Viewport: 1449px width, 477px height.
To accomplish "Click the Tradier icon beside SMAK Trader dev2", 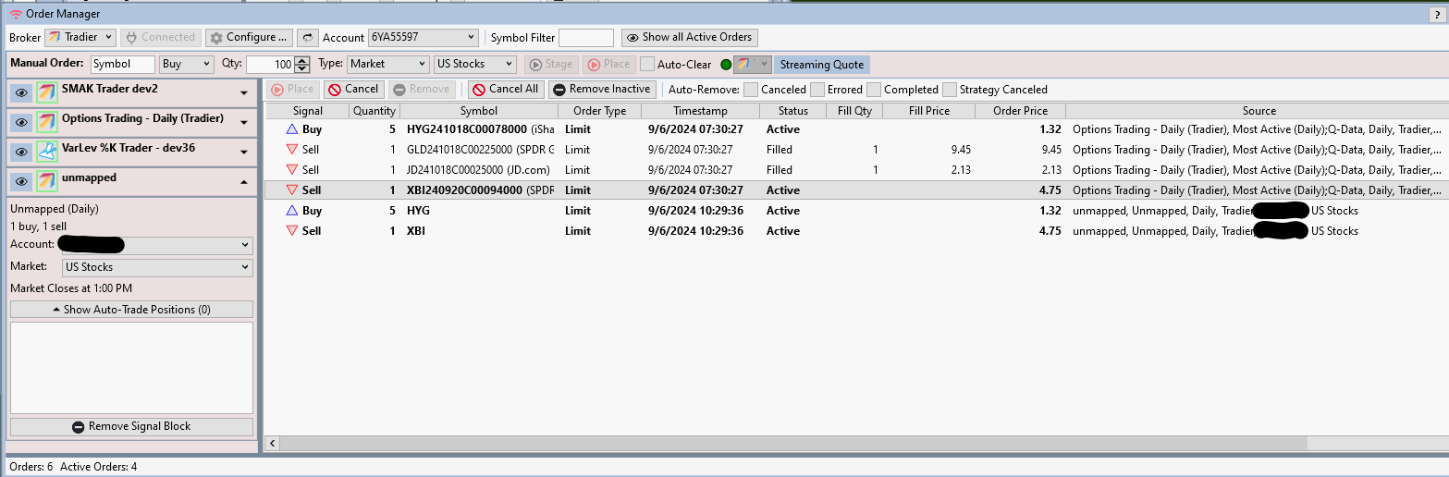I will coord(47,93).
